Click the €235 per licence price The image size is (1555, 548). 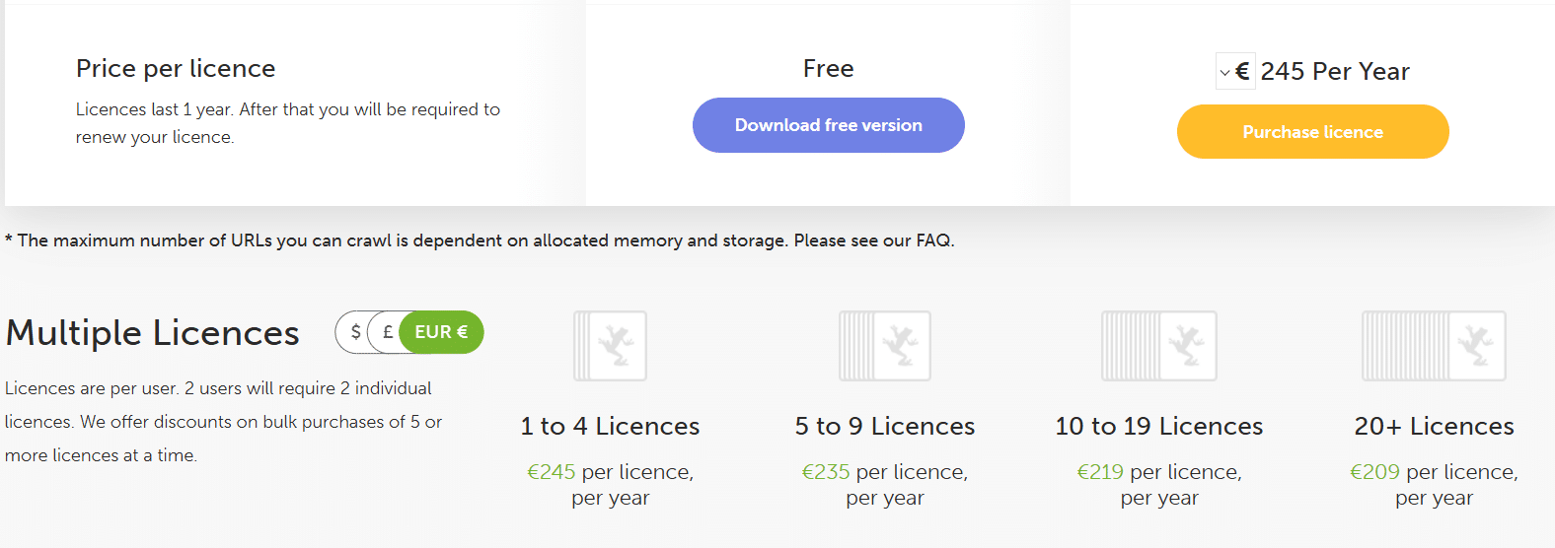(826, 472)
